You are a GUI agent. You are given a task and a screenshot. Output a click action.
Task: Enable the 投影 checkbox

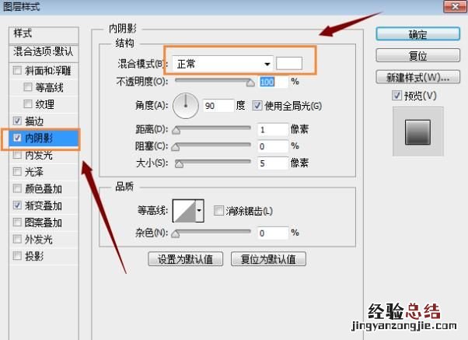(17, 256)
